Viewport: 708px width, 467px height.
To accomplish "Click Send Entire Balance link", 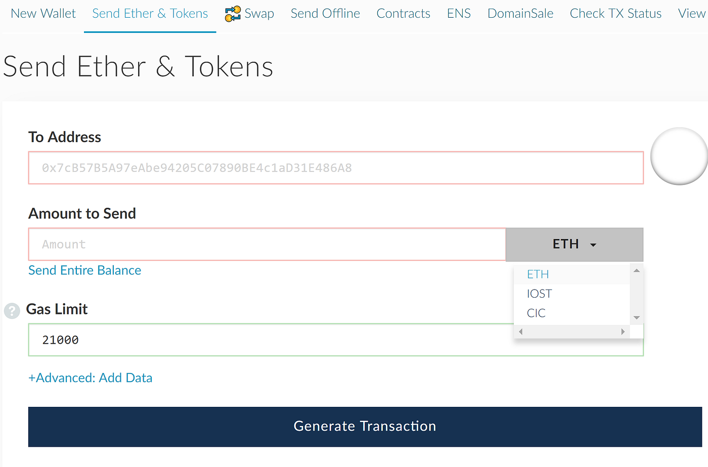I will click(x=84, y=270).
